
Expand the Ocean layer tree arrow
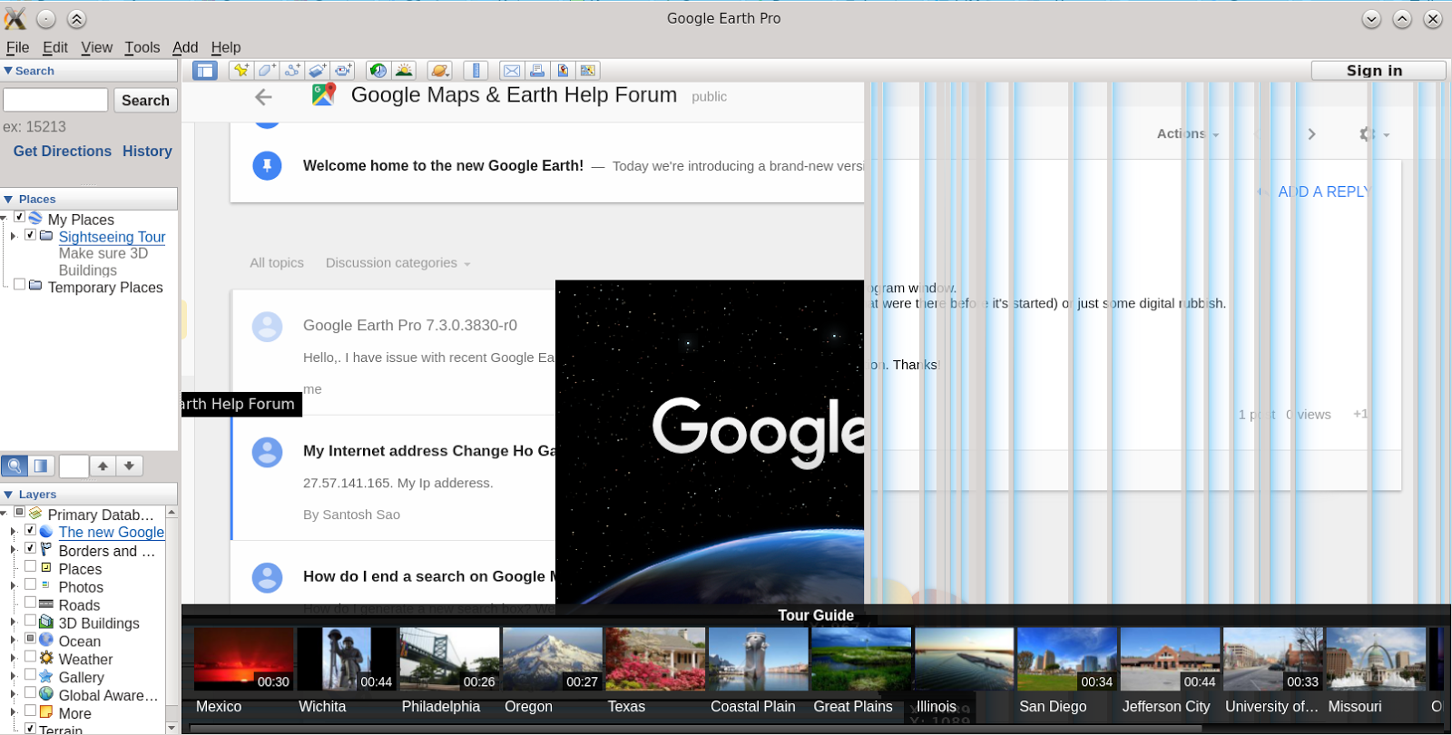pos(13,641)
